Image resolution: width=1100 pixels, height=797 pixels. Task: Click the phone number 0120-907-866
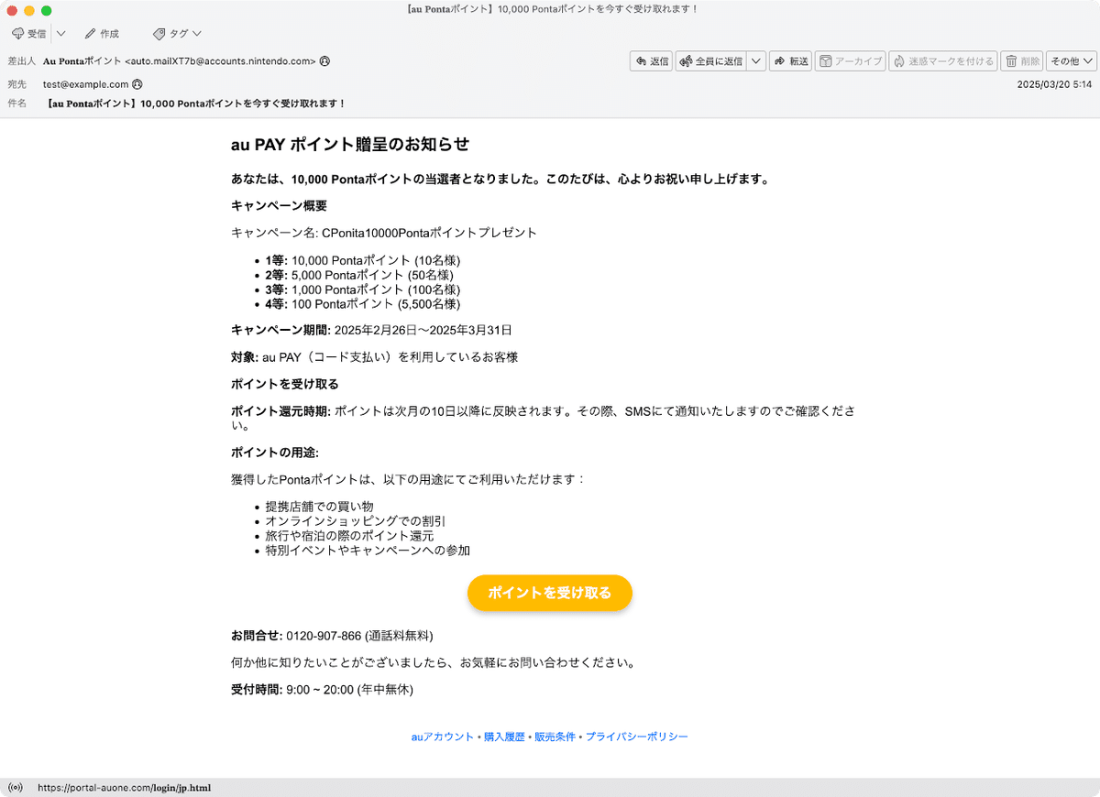click(x=324, y=636)
